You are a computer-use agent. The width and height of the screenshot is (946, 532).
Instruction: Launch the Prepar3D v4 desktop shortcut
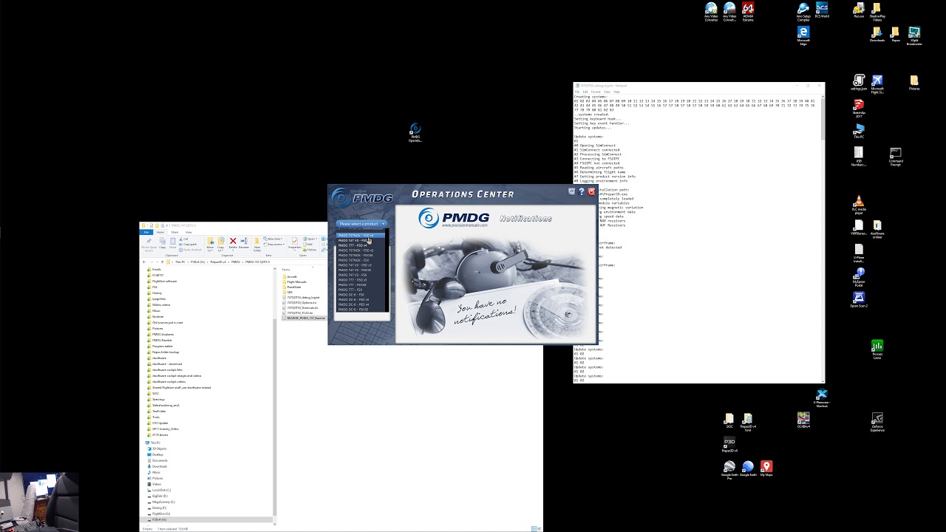coord(729,446)
